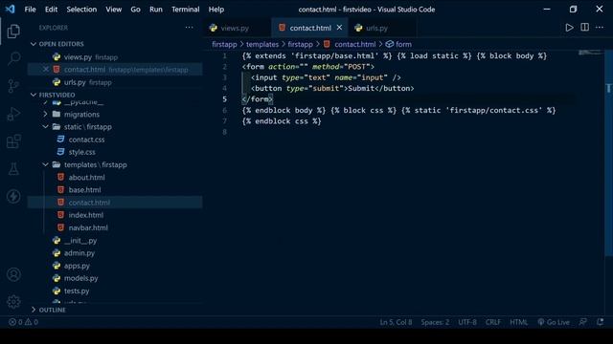Open the feedback icon in status bar

coord(583,322)
